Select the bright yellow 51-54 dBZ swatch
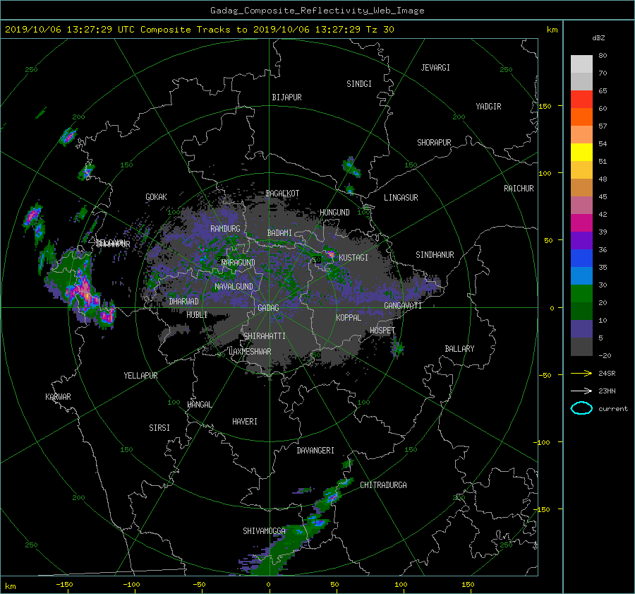This screenshot has width=635, height=594. point(581,152)
